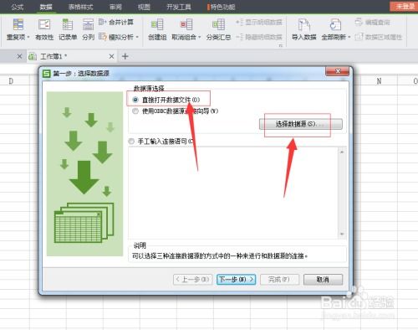
Task: Switch to the 审阅 ribbon tab
Action: (115, 7)
